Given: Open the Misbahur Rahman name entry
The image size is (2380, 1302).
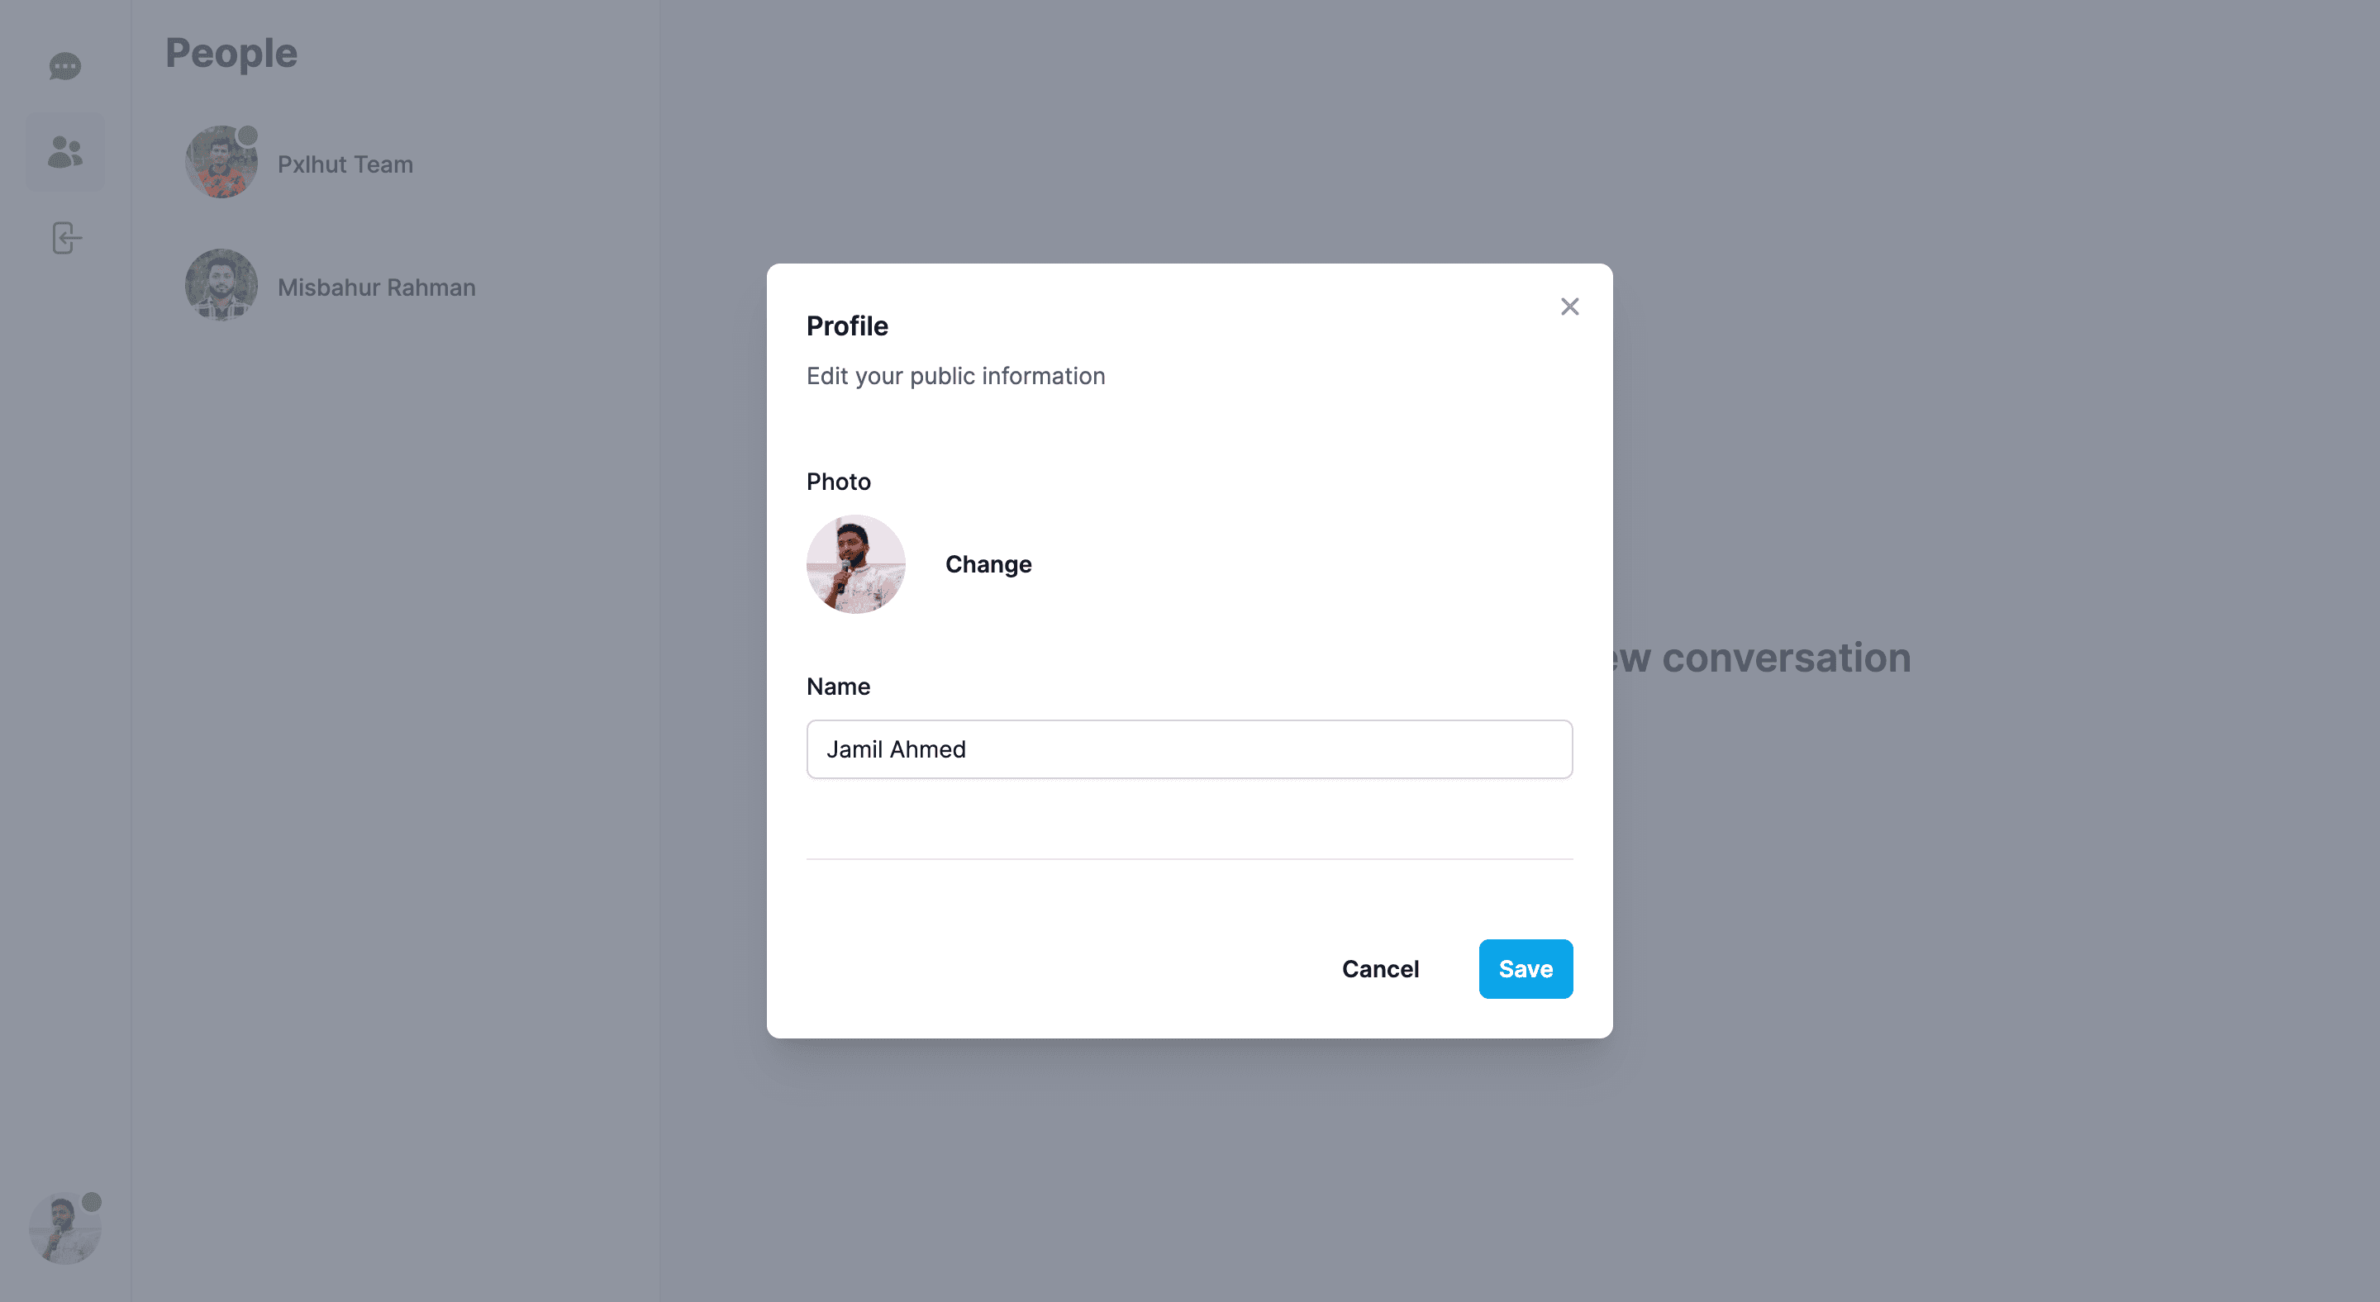Looking at the screenshot, I should (377, 287).
